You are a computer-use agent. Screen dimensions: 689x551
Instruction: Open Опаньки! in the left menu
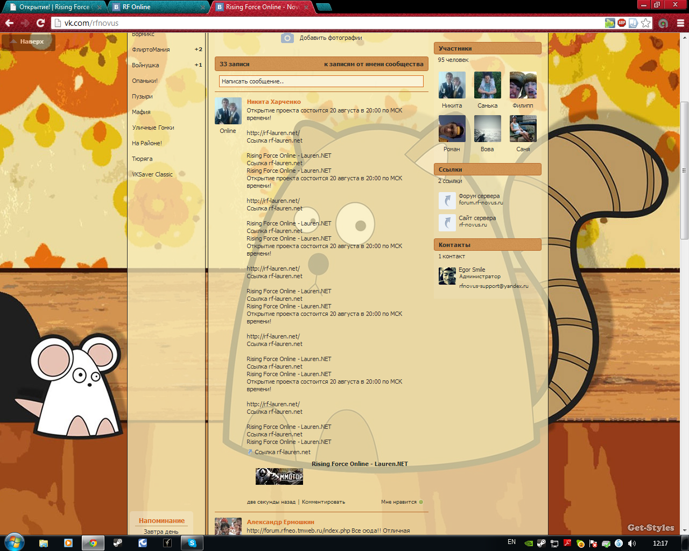(x=145, y=81)
